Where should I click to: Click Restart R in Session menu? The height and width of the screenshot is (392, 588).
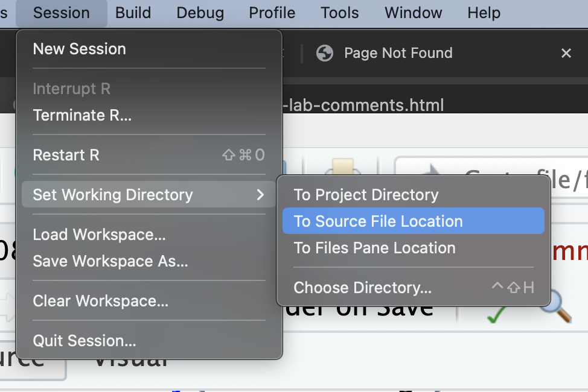tap(66, 155)
